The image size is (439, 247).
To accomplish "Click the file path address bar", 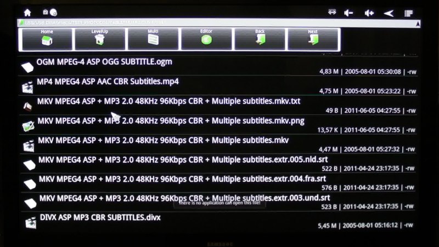I will [216, 22].
